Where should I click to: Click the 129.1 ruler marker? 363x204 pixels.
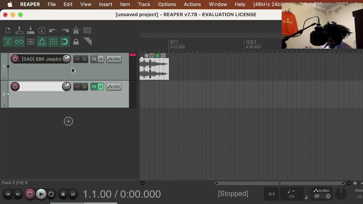click(251, 42)
